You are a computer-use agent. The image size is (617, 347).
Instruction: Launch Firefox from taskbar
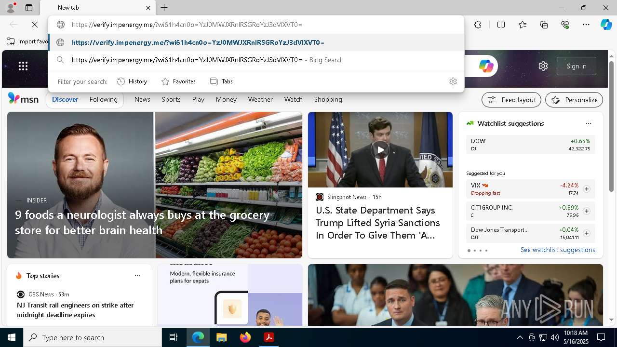[x=245, y=337]
